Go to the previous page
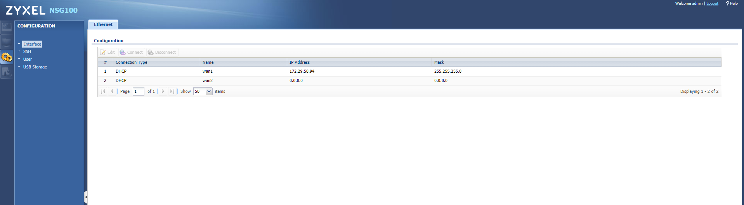The image size is (744, 205). point(112,91)
